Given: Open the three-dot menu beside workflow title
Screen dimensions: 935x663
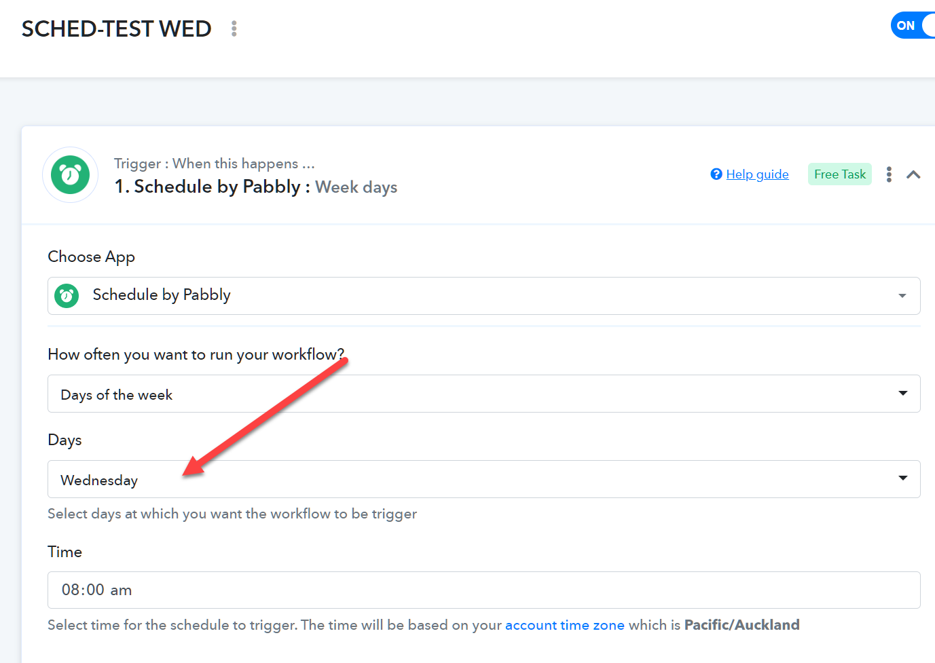Looking at the screenshot, I should tap(234, 29).
